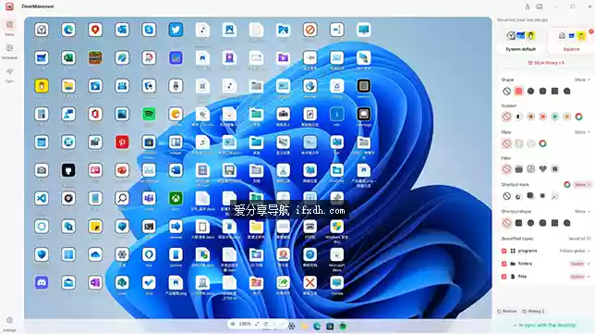Select the Discord icon on desktop preview

tap(42, 283)
